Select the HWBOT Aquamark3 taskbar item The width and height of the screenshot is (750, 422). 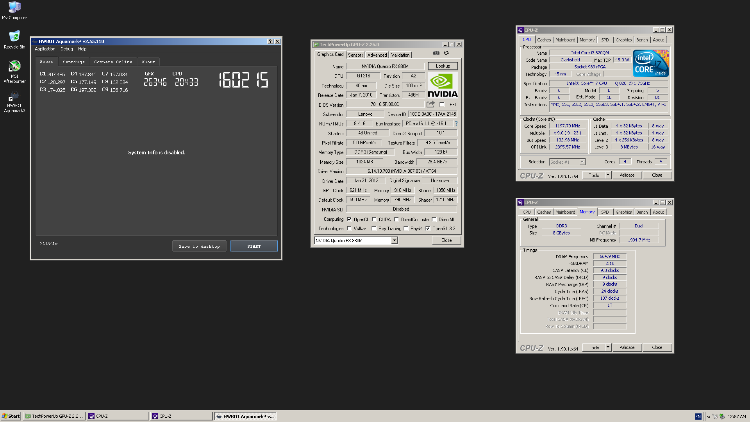tap(245, 417)
